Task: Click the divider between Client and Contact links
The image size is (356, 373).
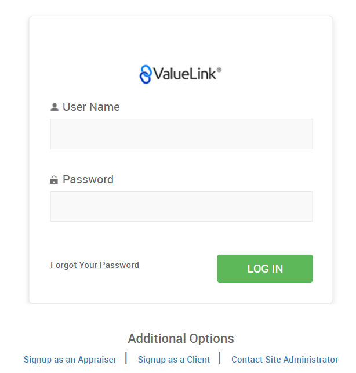Action: pyautogui.click(x=220, y=358)
